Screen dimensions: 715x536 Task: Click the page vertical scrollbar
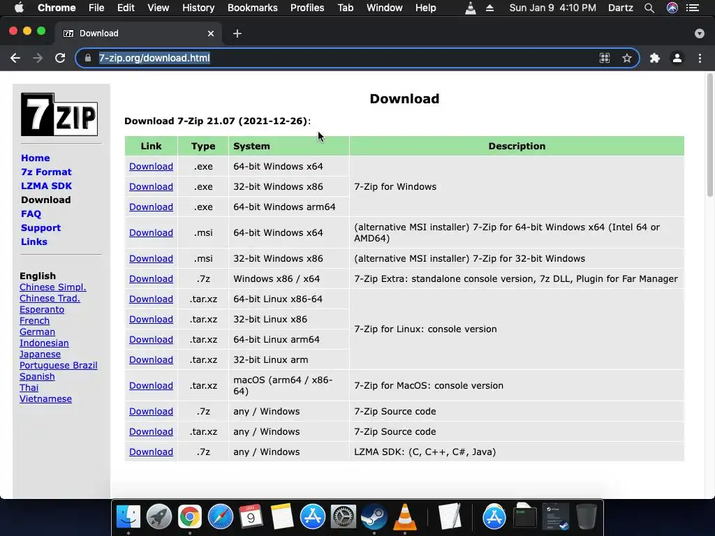[709, 135]
